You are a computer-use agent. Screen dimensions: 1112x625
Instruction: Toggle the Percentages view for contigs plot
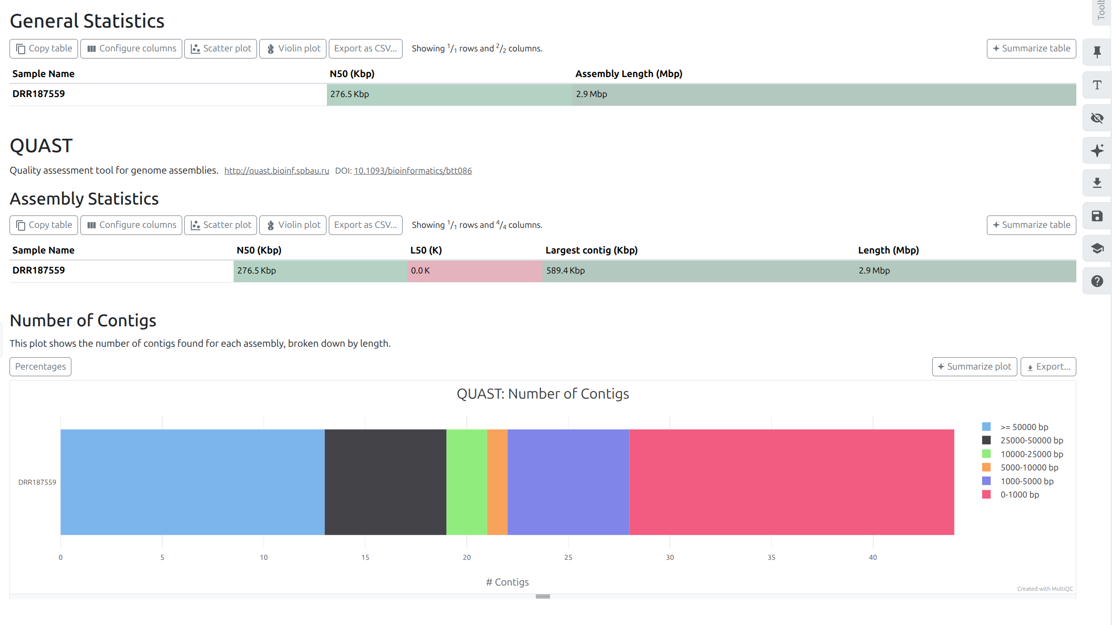tap(40, 367)
